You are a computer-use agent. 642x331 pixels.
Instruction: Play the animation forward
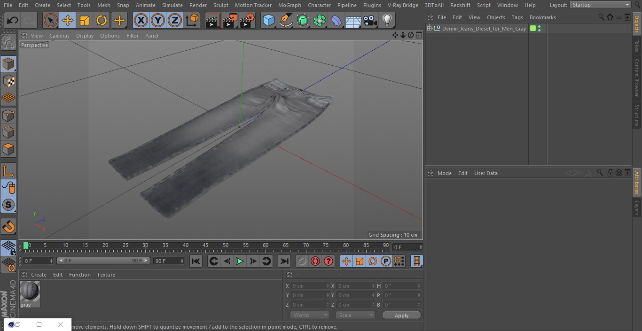(x=240, y=261)
